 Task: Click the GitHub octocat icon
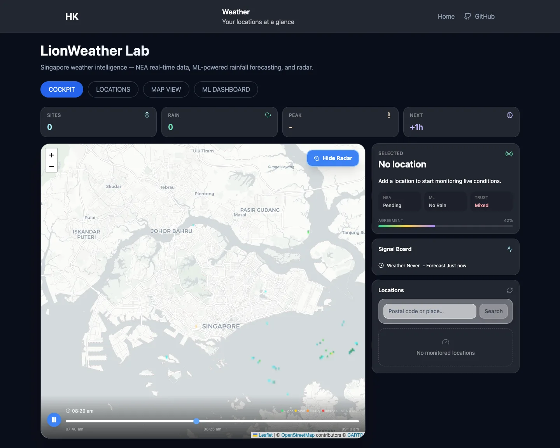click(467, 16)
